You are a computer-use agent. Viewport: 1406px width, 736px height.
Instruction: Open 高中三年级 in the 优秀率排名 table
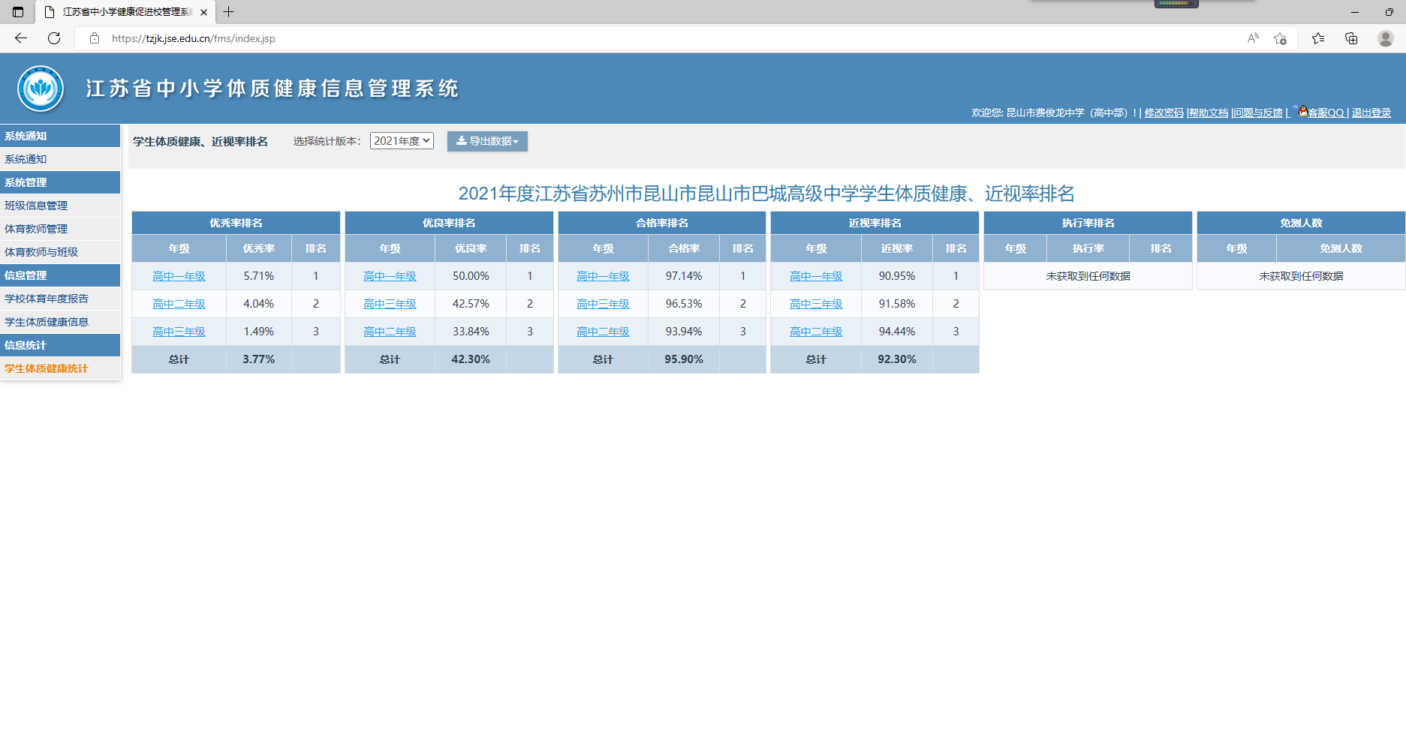click(x=179, y=332)
